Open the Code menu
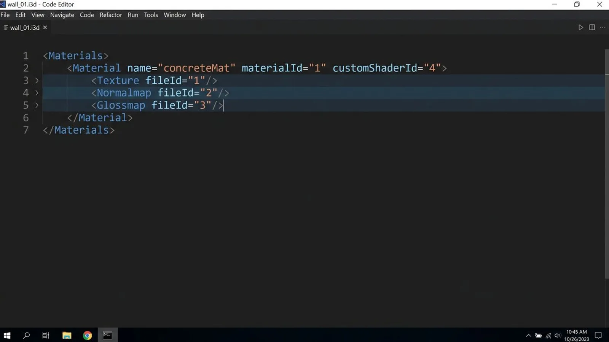Viewport: 609px width, 342px height. (87, 15)
